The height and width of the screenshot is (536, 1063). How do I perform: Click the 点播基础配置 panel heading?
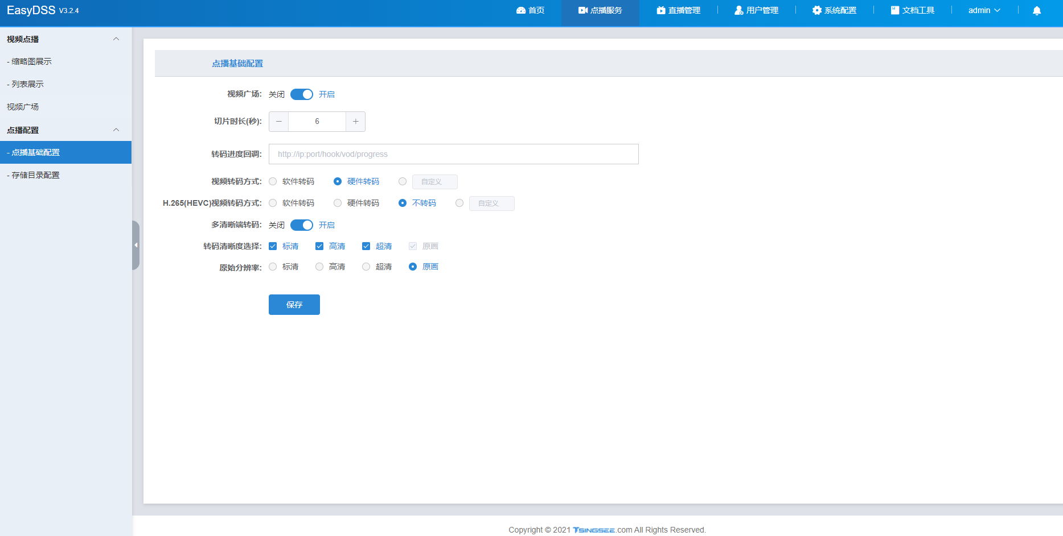click(237, 64)
